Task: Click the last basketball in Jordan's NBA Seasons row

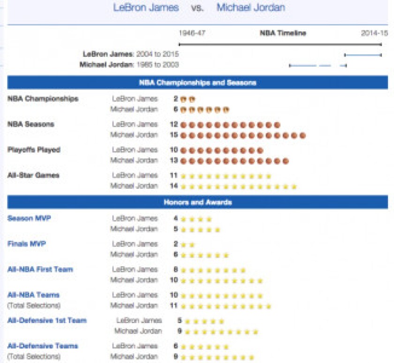Action: pyautogui.click(x=303, y=136)
